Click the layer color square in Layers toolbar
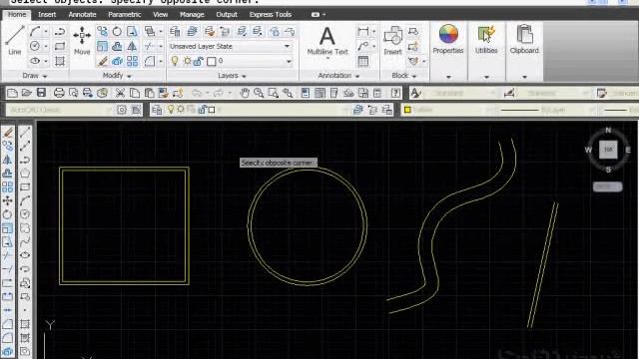The width and height of the screenshot is (639, 359). 212,110
